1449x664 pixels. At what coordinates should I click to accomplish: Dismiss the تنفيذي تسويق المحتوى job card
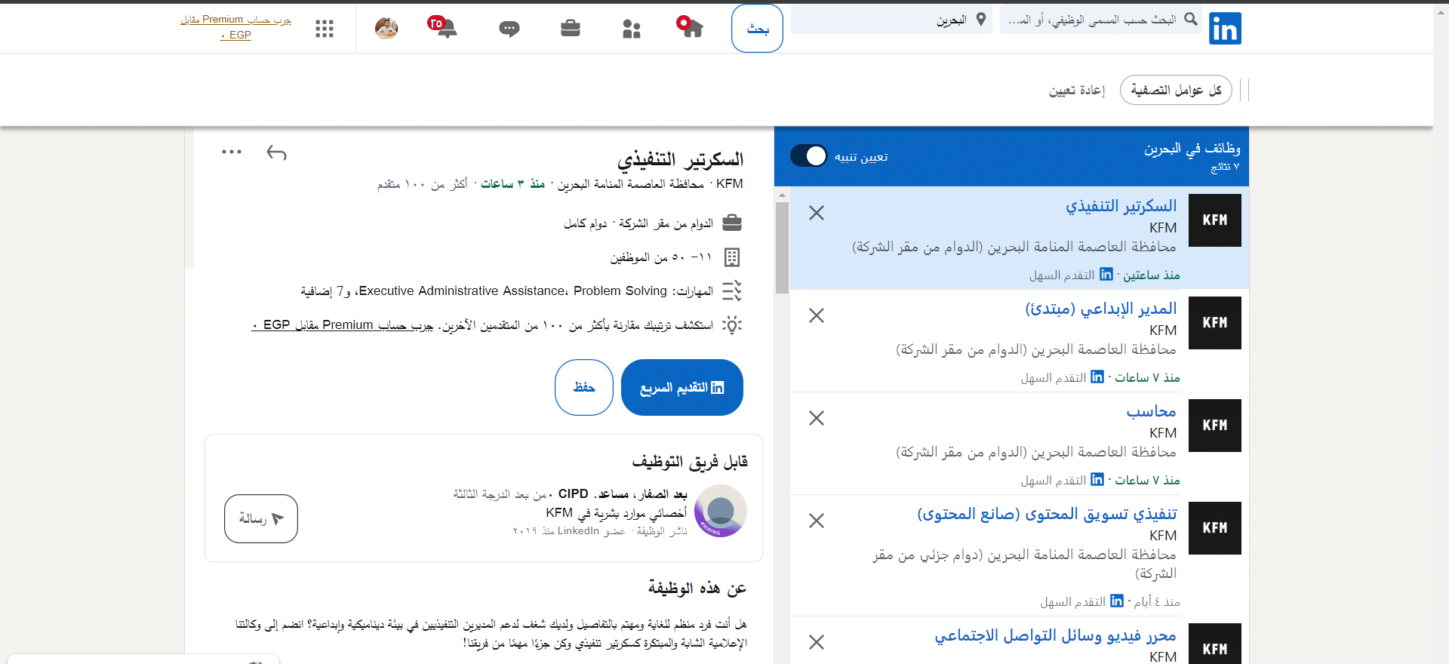coord(817,521)
